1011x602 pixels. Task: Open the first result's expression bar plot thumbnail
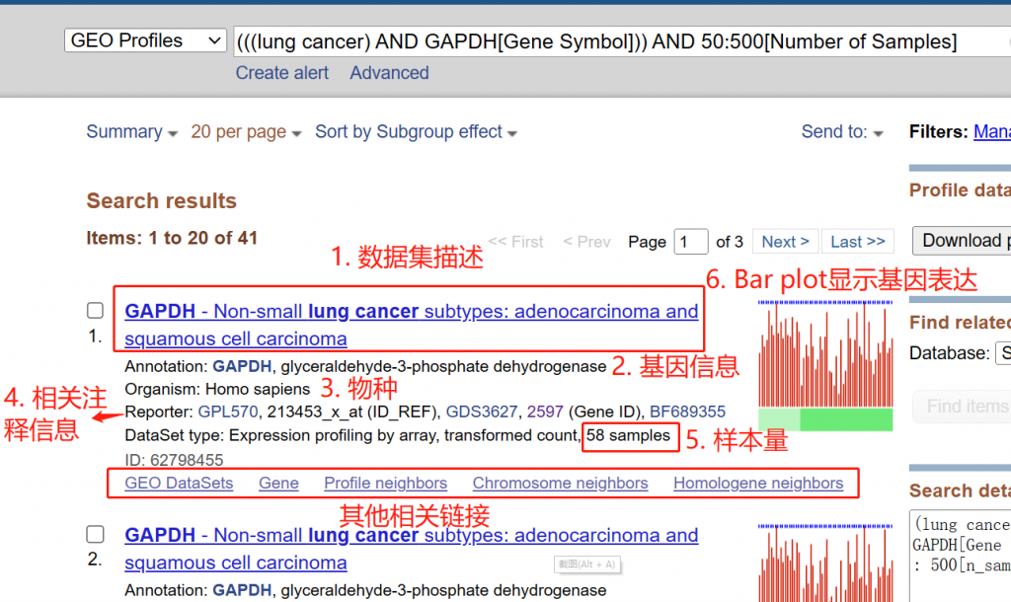tap(825, 365)
